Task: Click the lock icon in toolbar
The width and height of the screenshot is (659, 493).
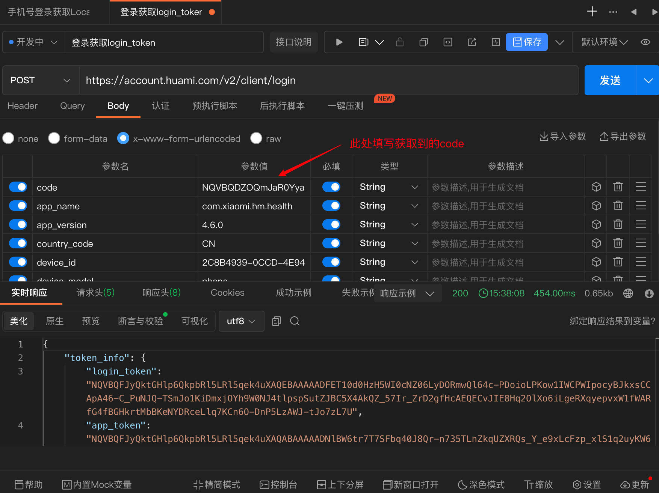Action: coord(400,42)
